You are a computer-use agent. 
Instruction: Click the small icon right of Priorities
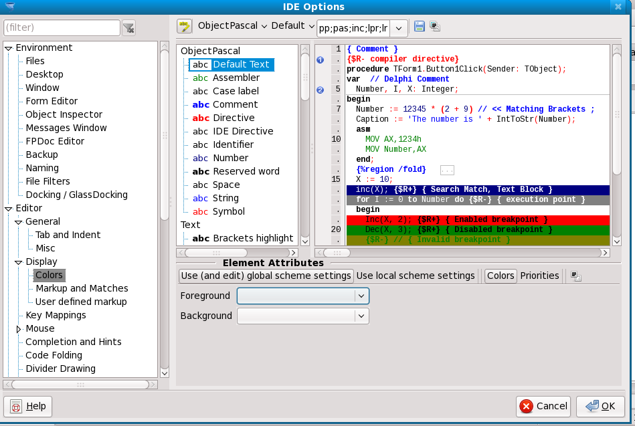(575, 276)
